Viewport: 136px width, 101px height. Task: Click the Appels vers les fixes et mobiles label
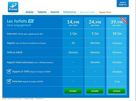coord(26,43)
